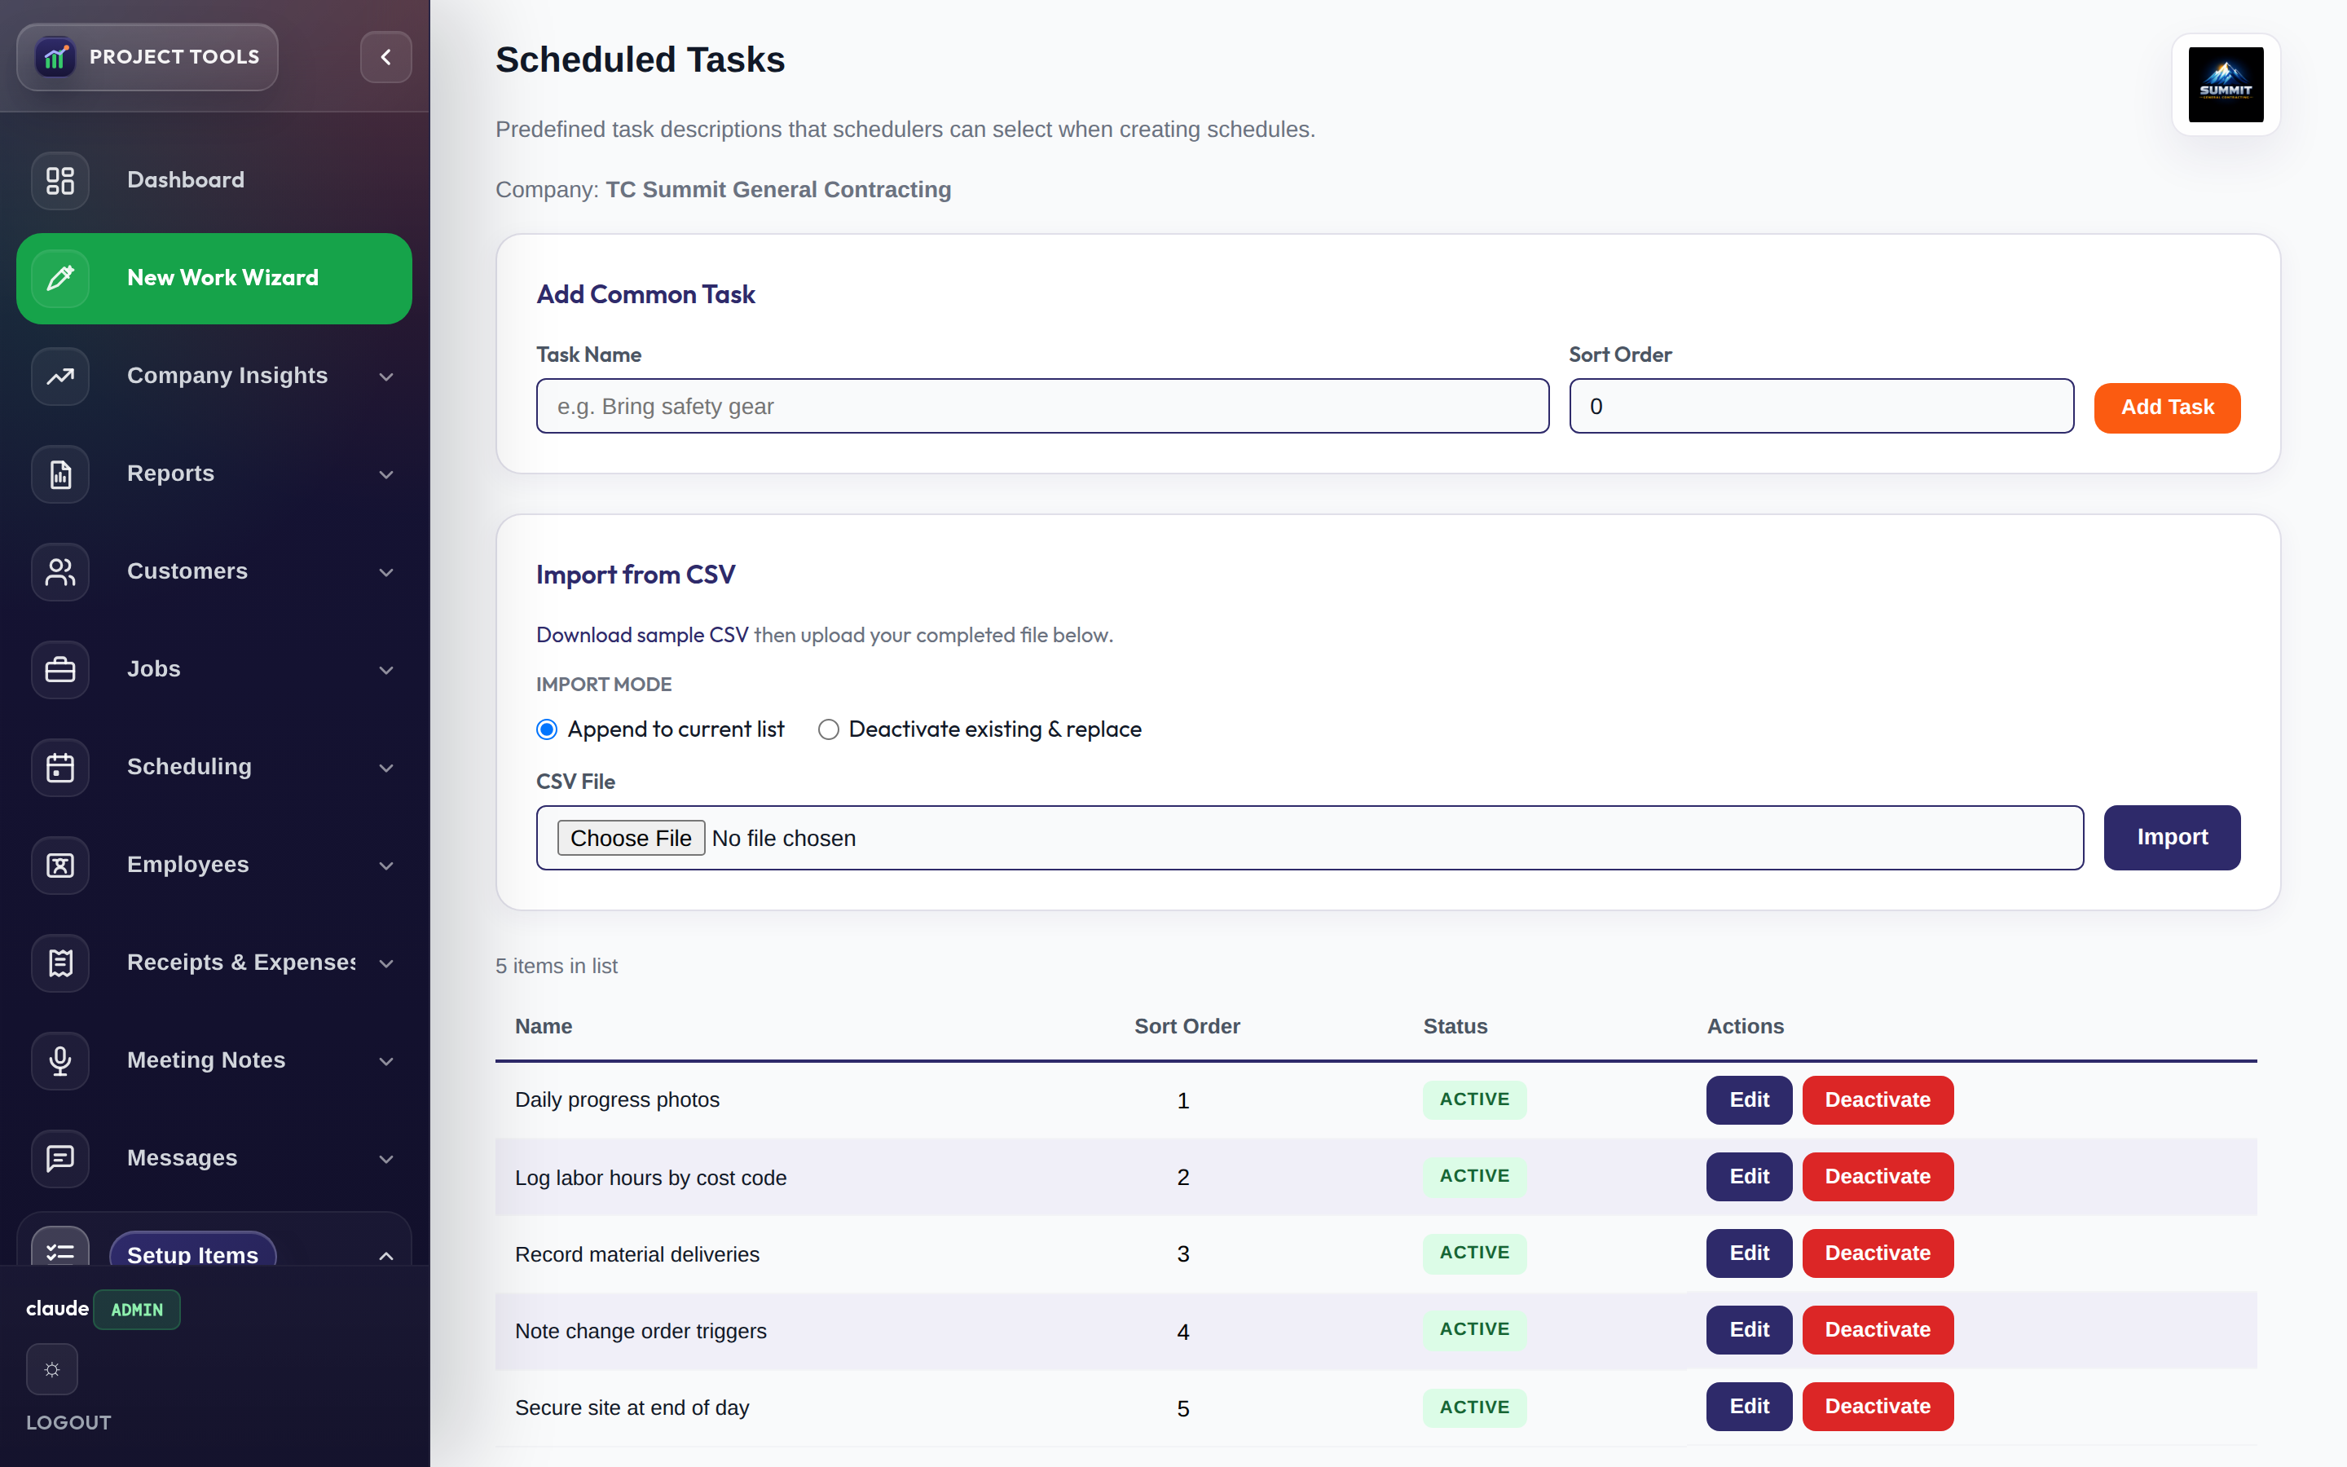
Task: Deactivate the Secure site at end of day task
Action: tap(1878, 1407)
